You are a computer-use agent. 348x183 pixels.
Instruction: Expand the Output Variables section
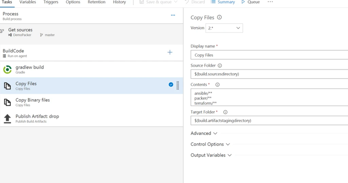coord(211,155)
